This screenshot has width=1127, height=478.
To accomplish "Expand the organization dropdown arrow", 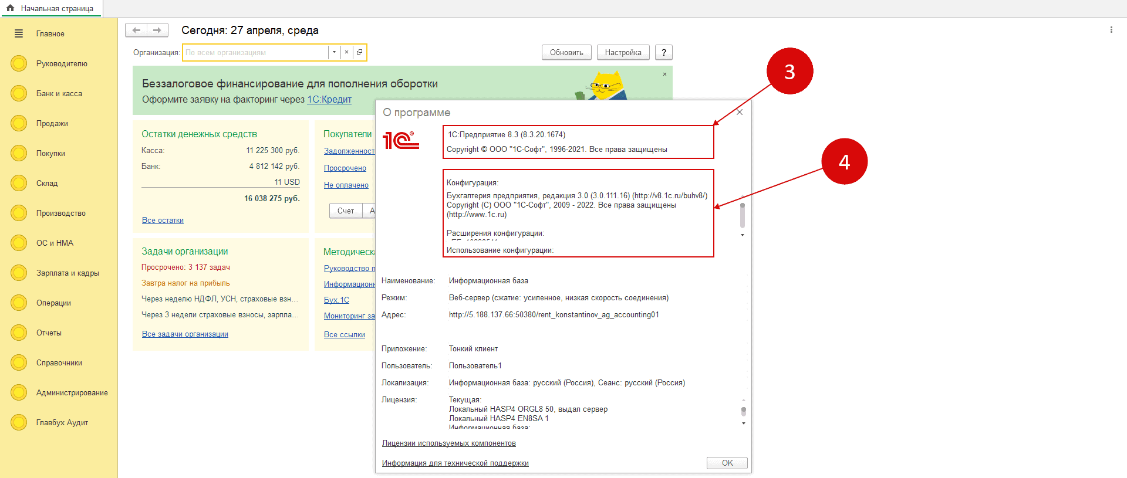I will (334, 52).
